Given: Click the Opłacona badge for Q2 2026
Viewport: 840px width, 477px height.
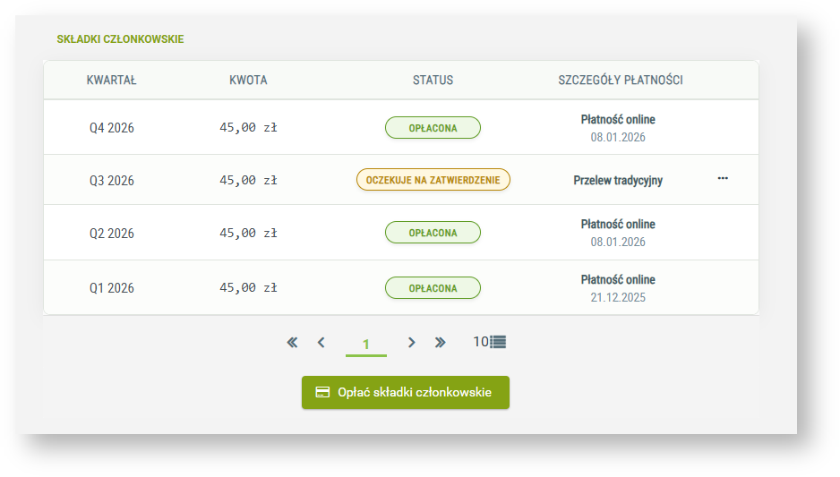Looking at the screenshot, I should tap(433, 233).
